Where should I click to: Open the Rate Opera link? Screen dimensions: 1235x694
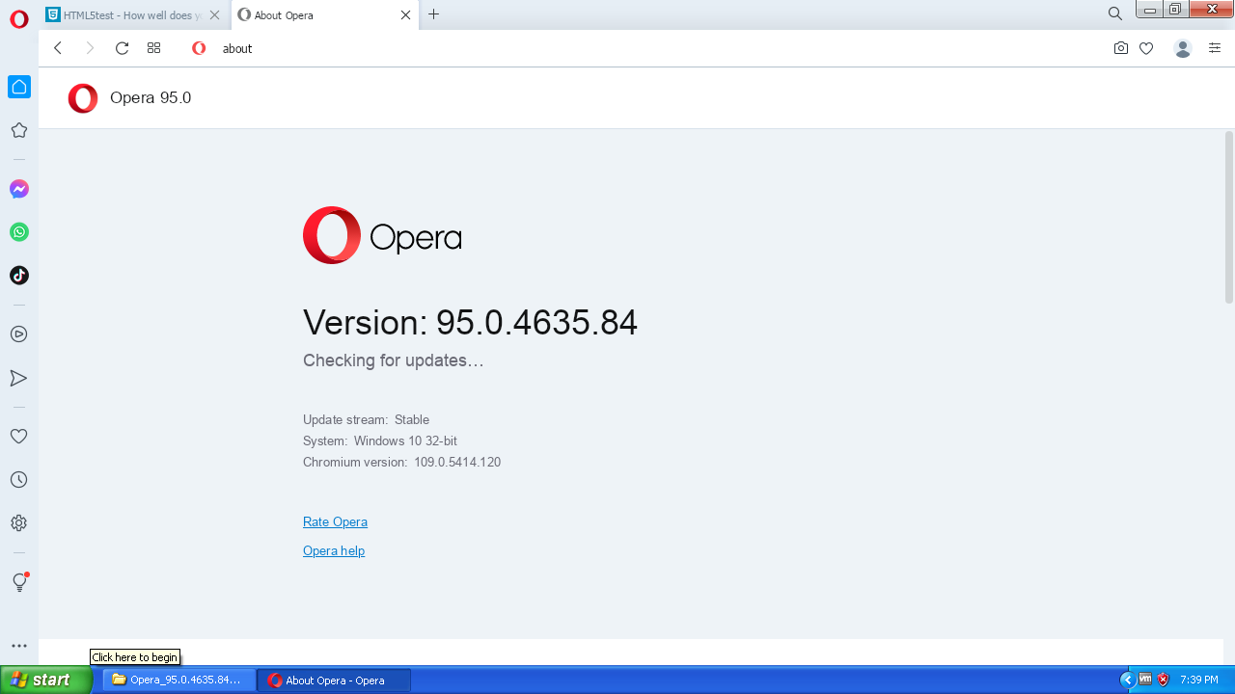pyautogui.click(x=335, y=521)
